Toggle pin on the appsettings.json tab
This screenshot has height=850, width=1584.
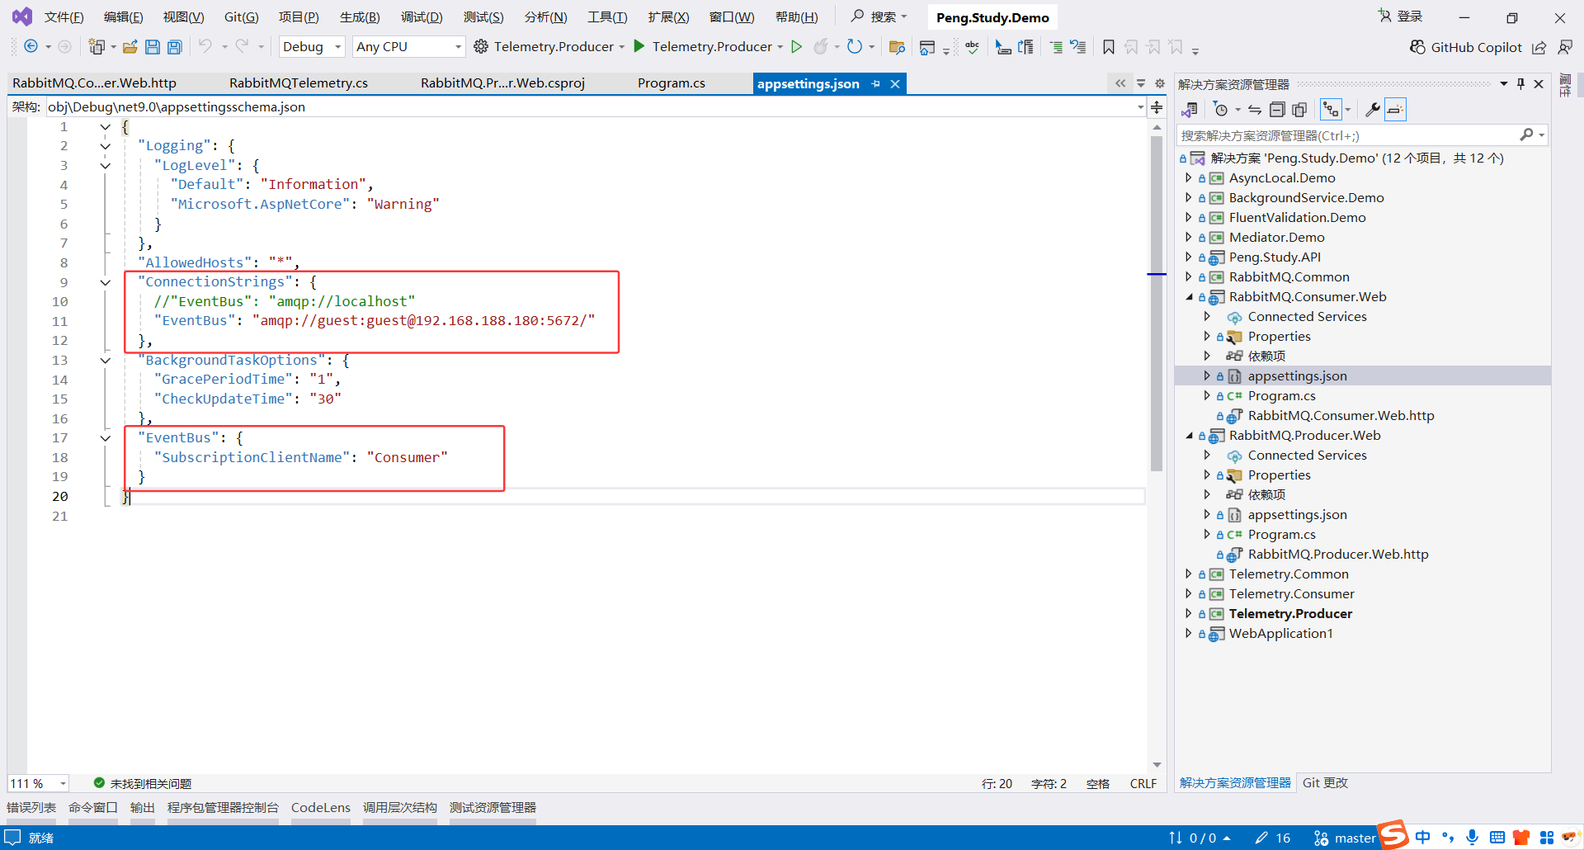pos(876,84)
